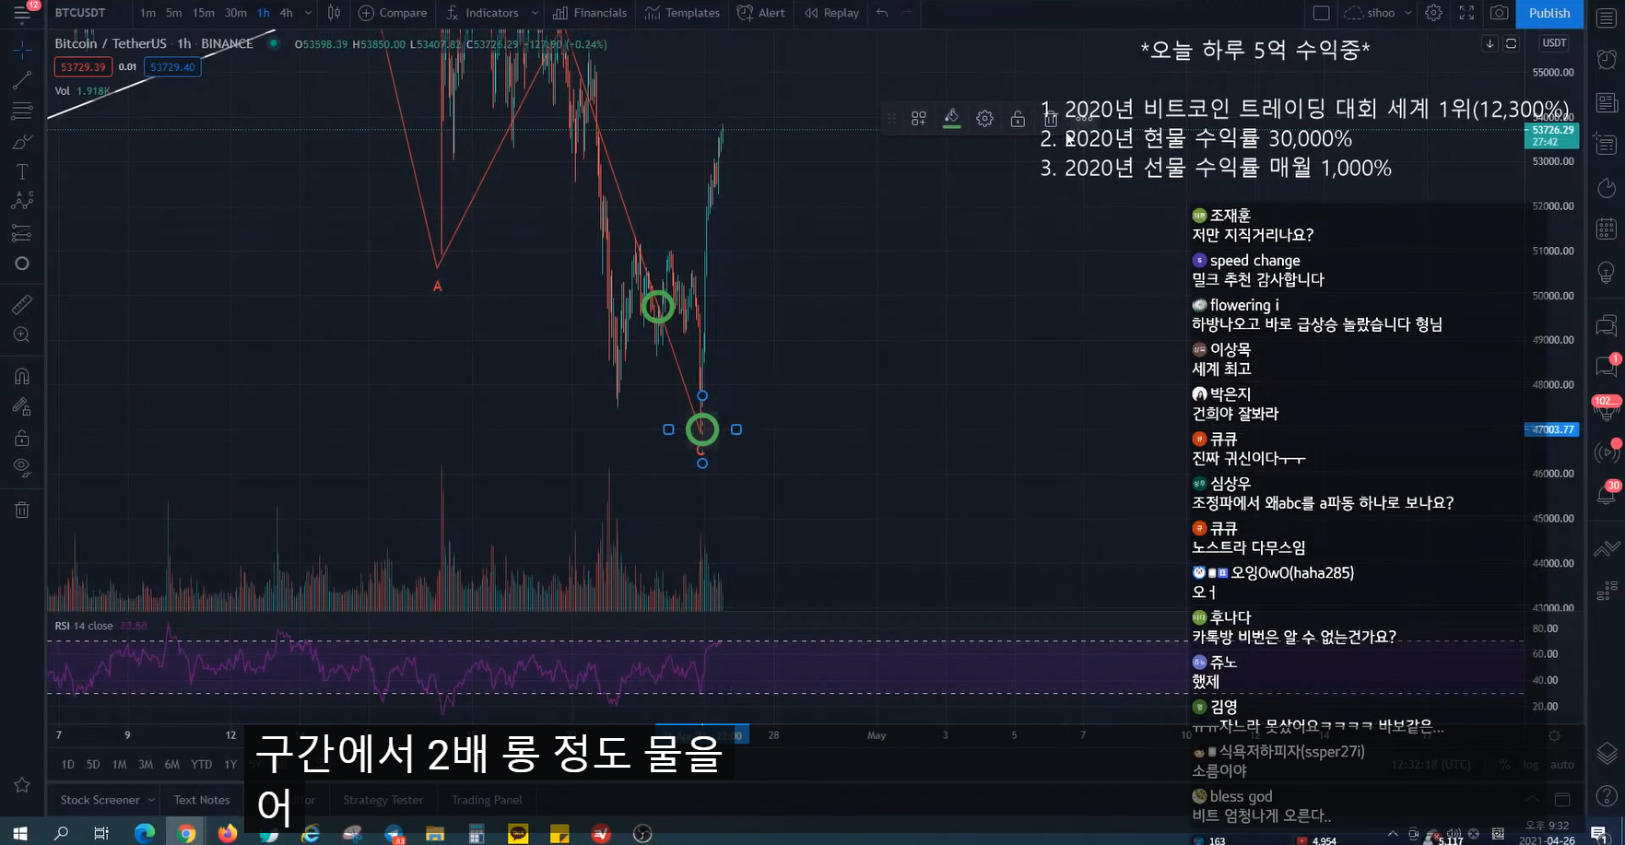Open the prediction and measurement tools

(x=22, y=232)
